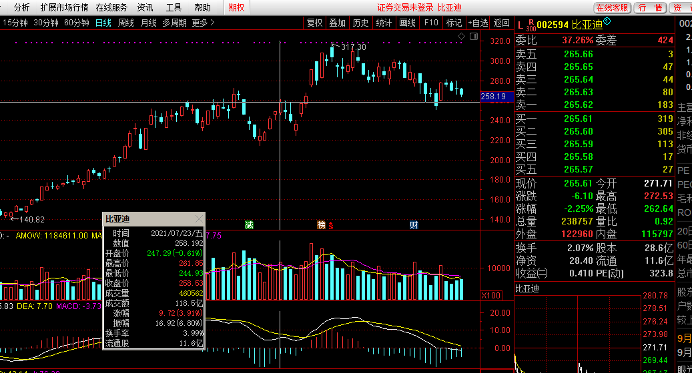Click the 比亚迪 intraday chart title
This screenshot has height=373, width=692.
pos(527,289)
